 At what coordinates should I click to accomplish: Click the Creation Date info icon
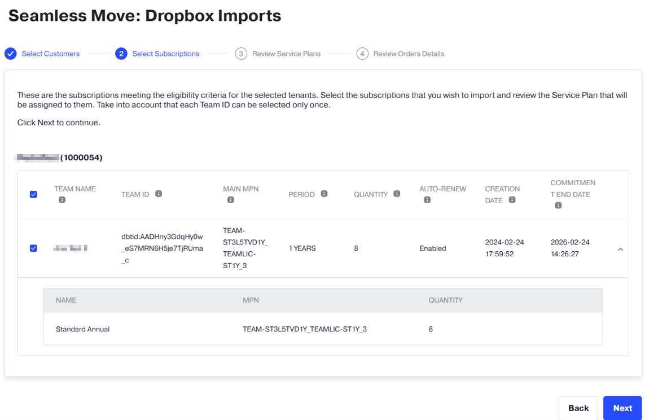click(x=512, y=200)
